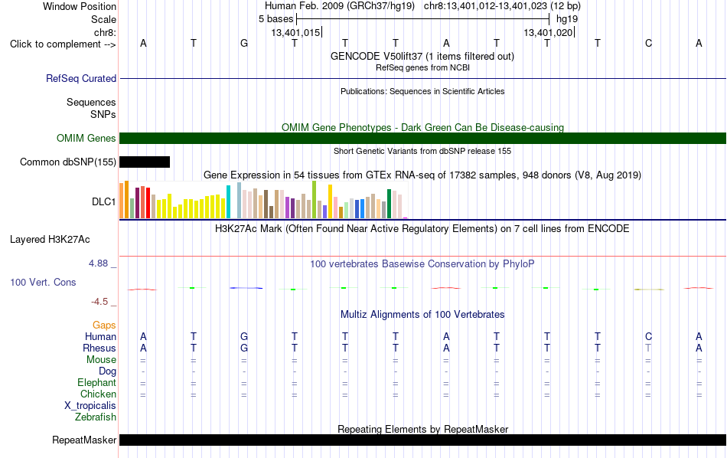The image size is (727, 458).
Task: Select the G base in the complement sequence row
Action: [244, 43]
